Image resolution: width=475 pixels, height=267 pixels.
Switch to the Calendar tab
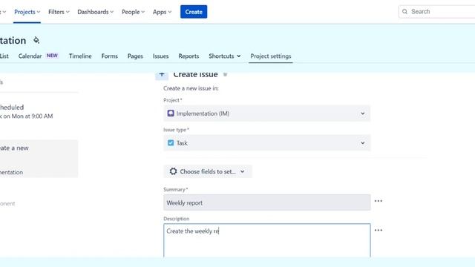[30, 56]
